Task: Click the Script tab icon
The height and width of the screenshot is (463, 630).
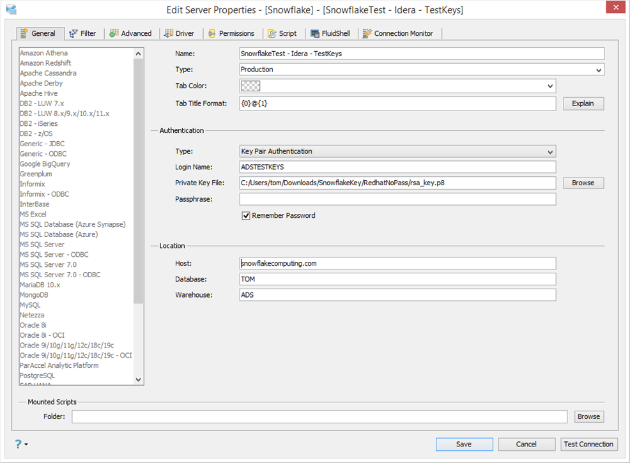Action: click(272, 33)
